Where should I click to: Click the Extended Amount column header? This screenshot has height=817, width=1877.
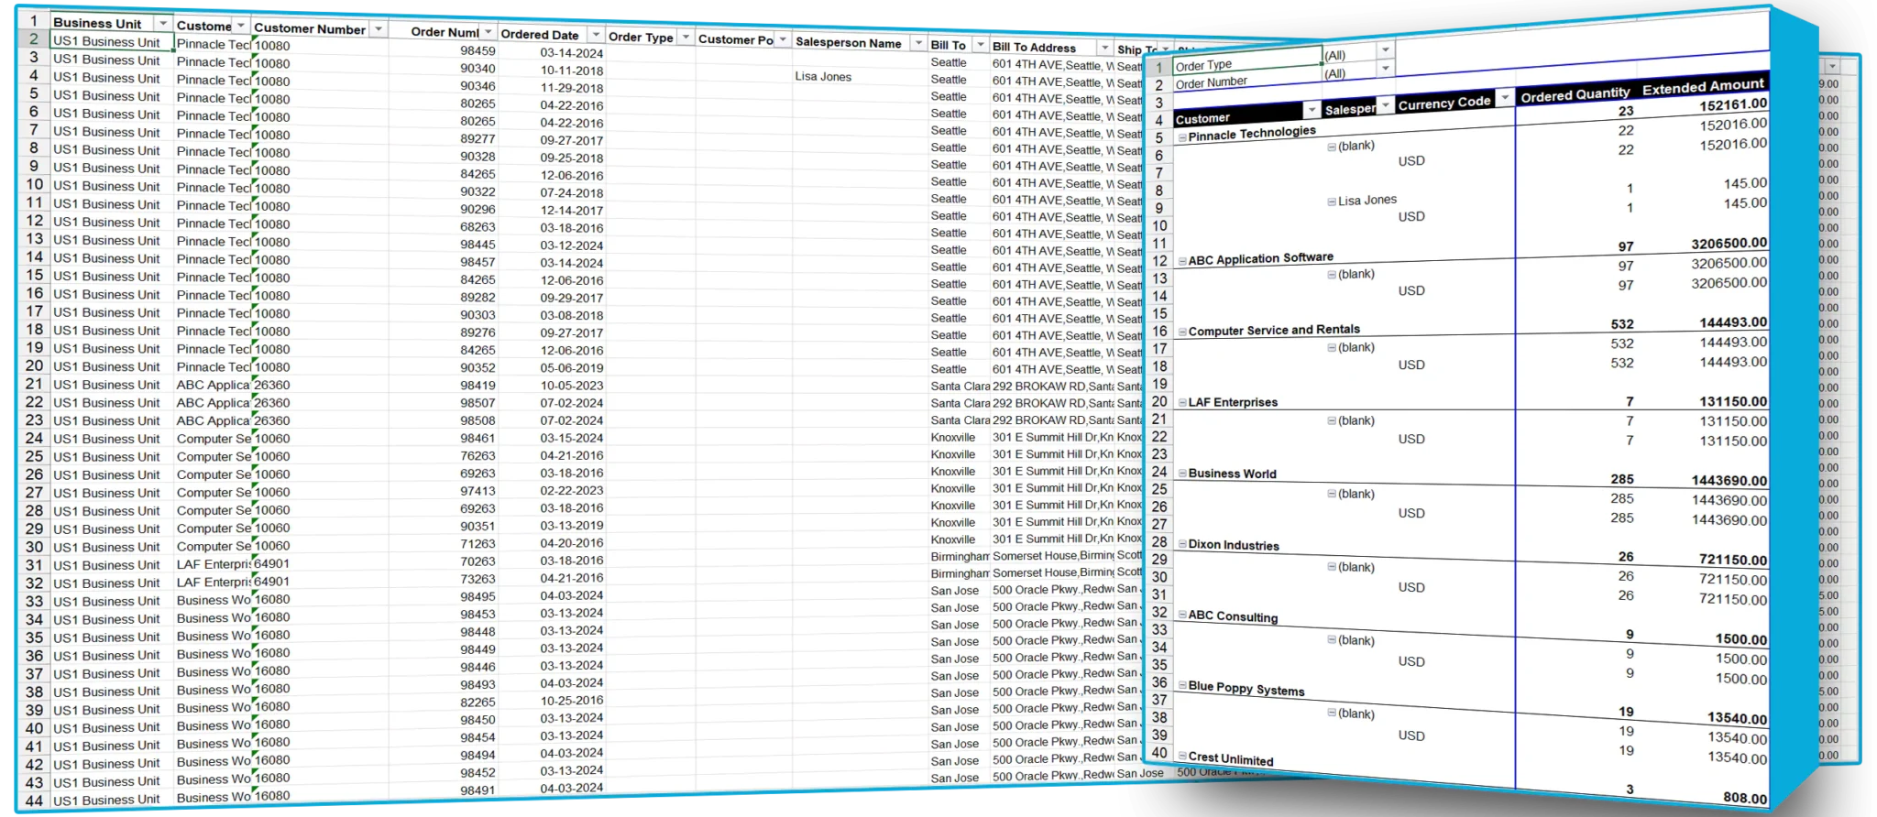click(x=1702, y=87)
